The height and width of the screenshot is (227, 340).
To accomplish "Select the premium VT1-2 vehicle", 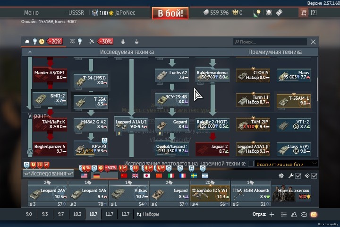I will (x=294, y=124).
